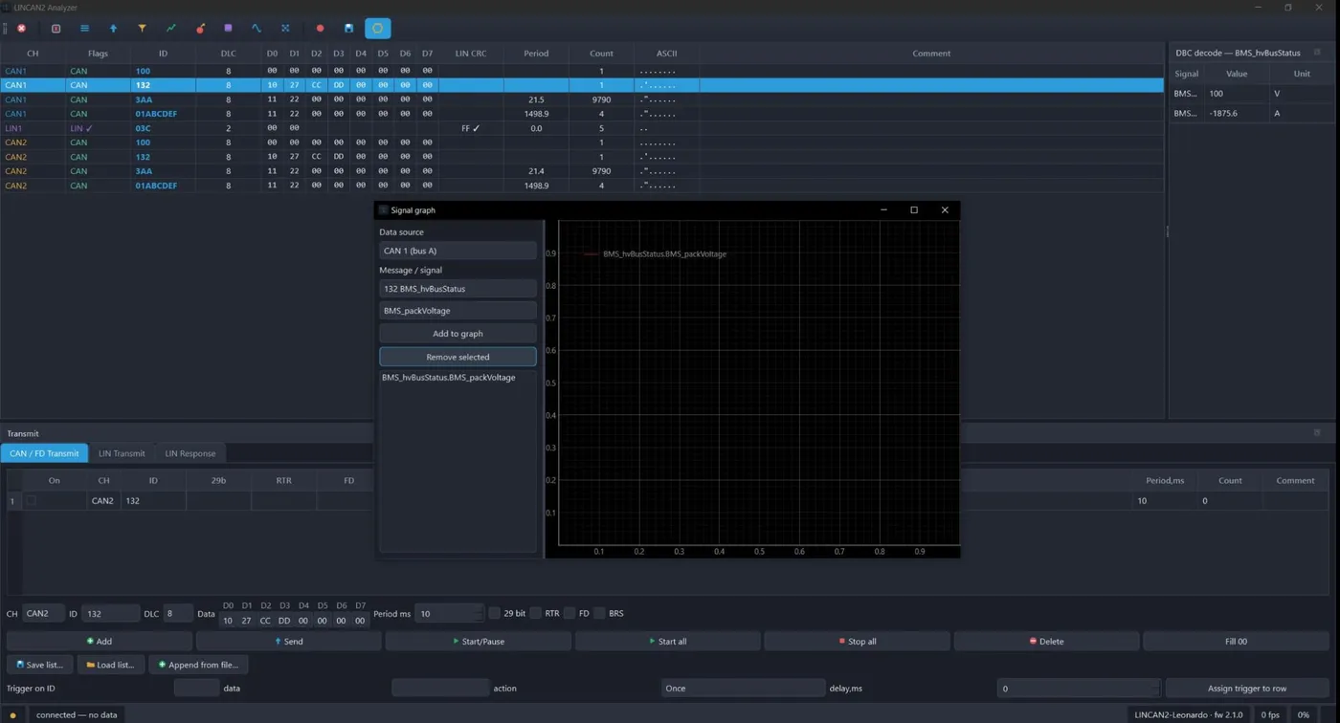Click the Save list... button
This screenshot has width=1340, height=723.
40,665
